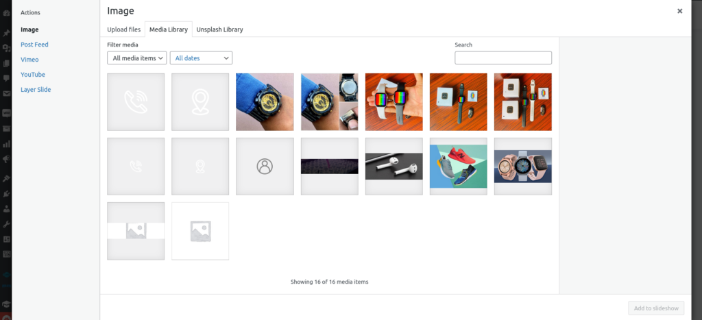Image resolution: width=702 pixels, height=320 pixels.
Task: Switch to Upload files tab
Action: click(x=123, y=29)
